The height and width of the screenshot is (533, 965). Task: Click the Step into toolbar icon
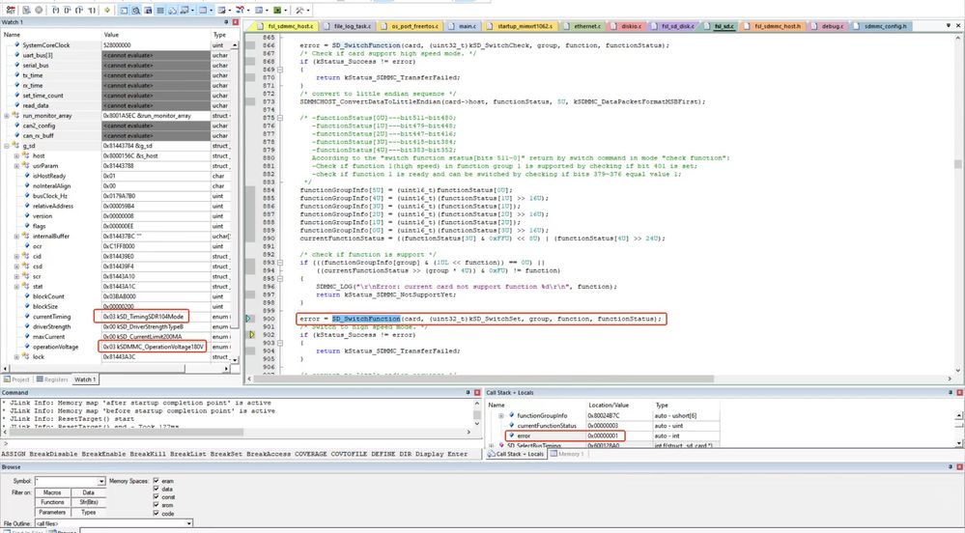pos(56,10)
